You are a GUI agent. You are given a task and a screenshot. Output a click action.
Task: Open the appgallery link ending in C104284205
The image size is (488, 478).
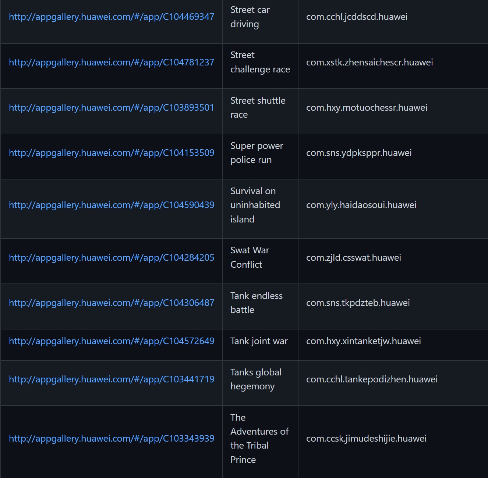pos(112,258)
